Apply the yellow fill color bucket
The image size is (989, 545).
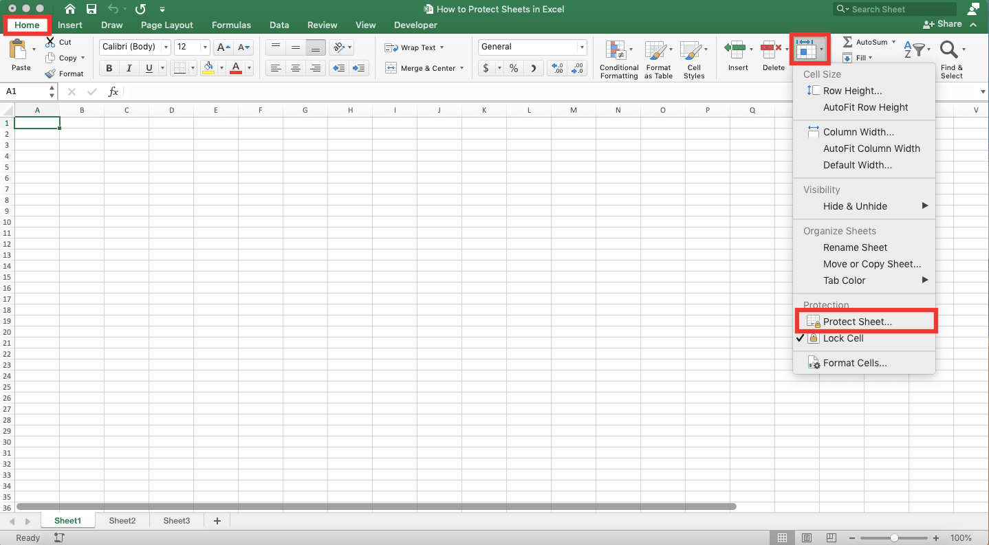click(x=208, y=68)
